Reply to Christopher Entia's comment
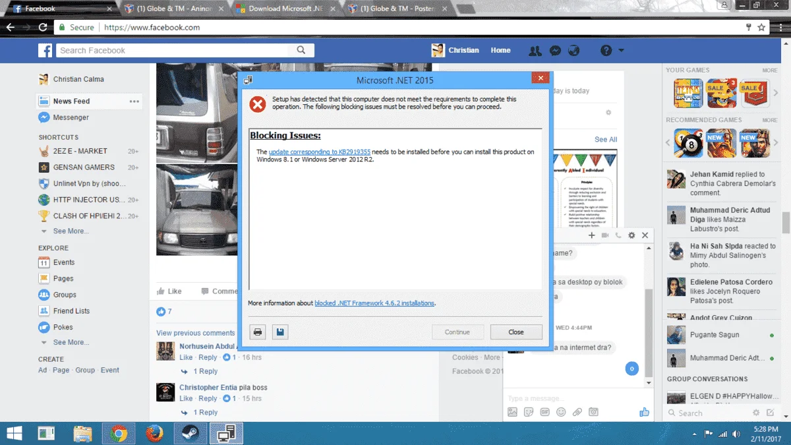 tap(208, 399)
